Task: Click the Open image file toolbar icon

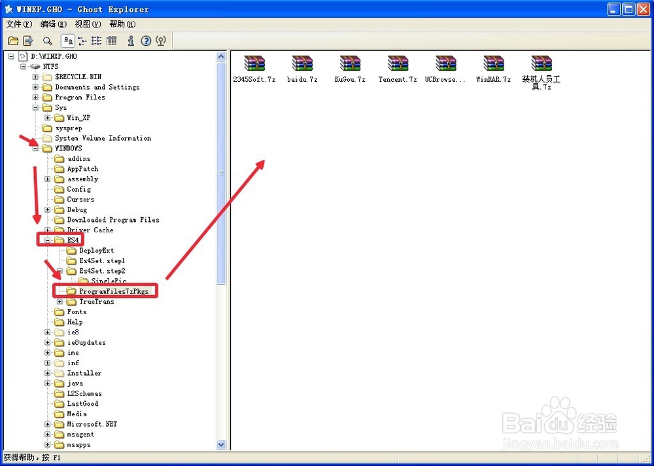Action: (x=13, y=41)
